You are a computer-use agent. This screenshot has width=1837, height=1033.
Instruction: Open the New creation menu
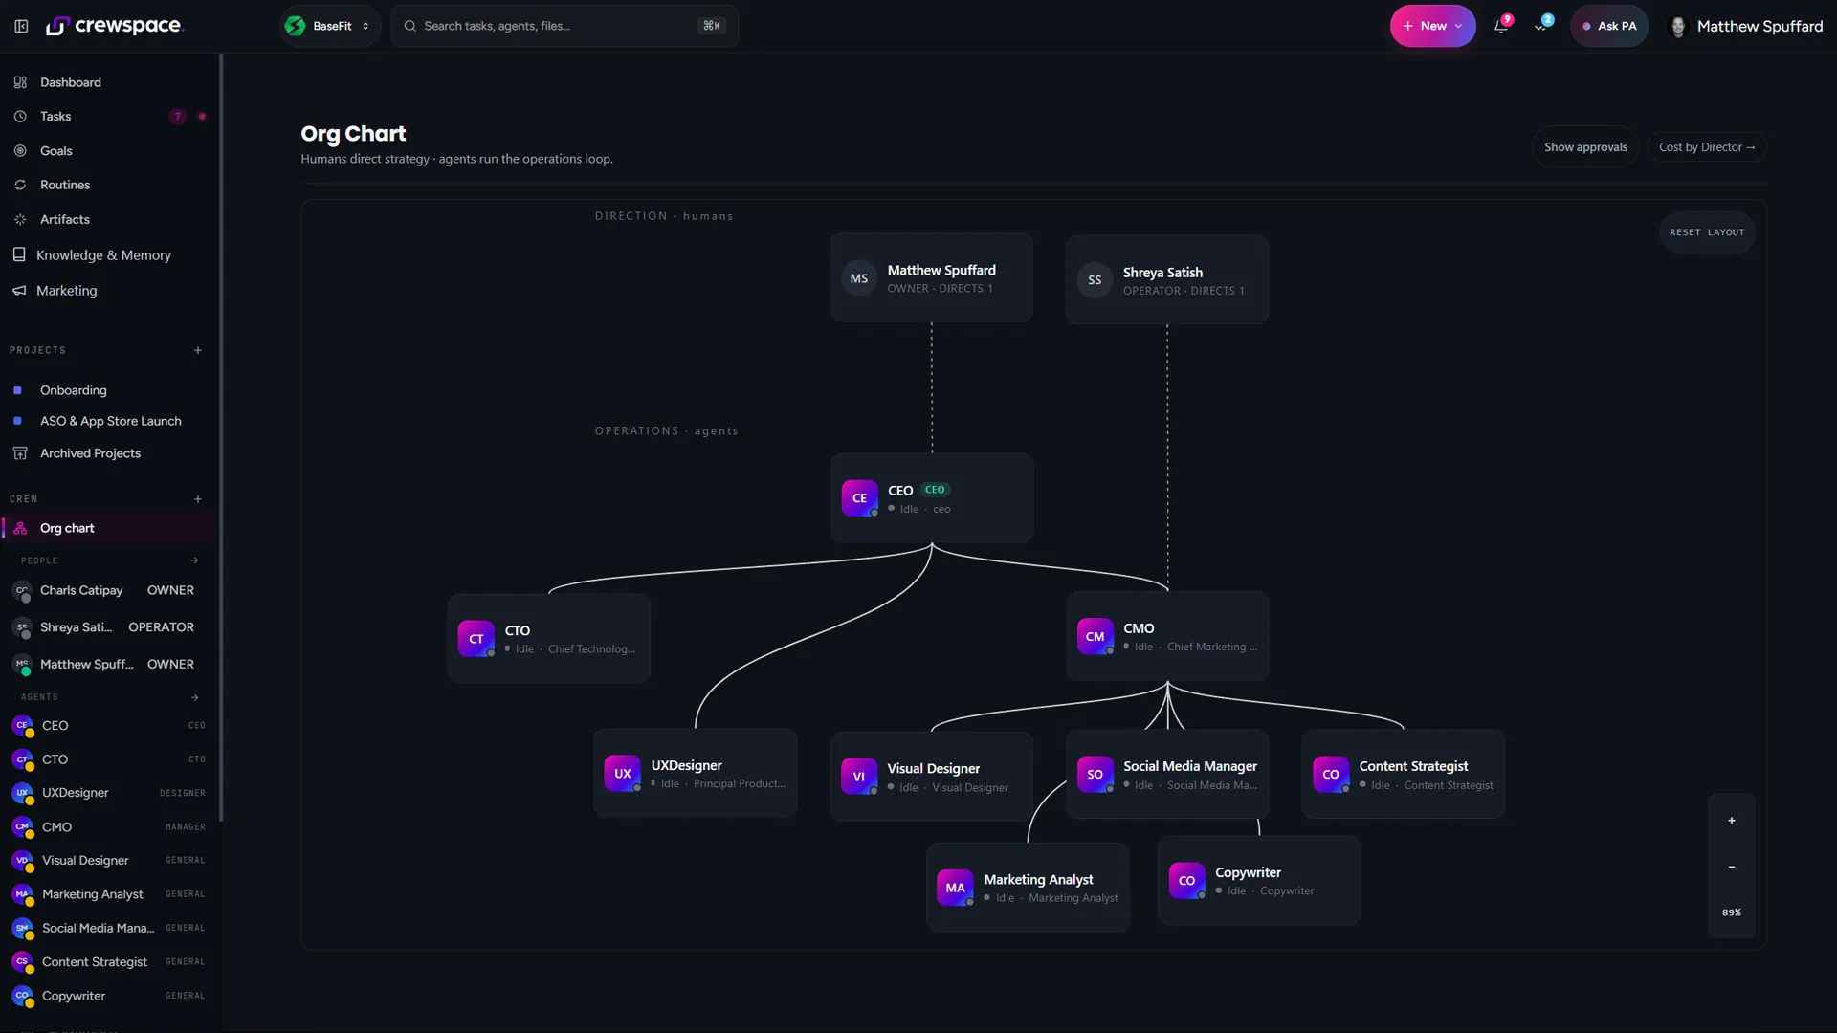[x=1432, y=26]
